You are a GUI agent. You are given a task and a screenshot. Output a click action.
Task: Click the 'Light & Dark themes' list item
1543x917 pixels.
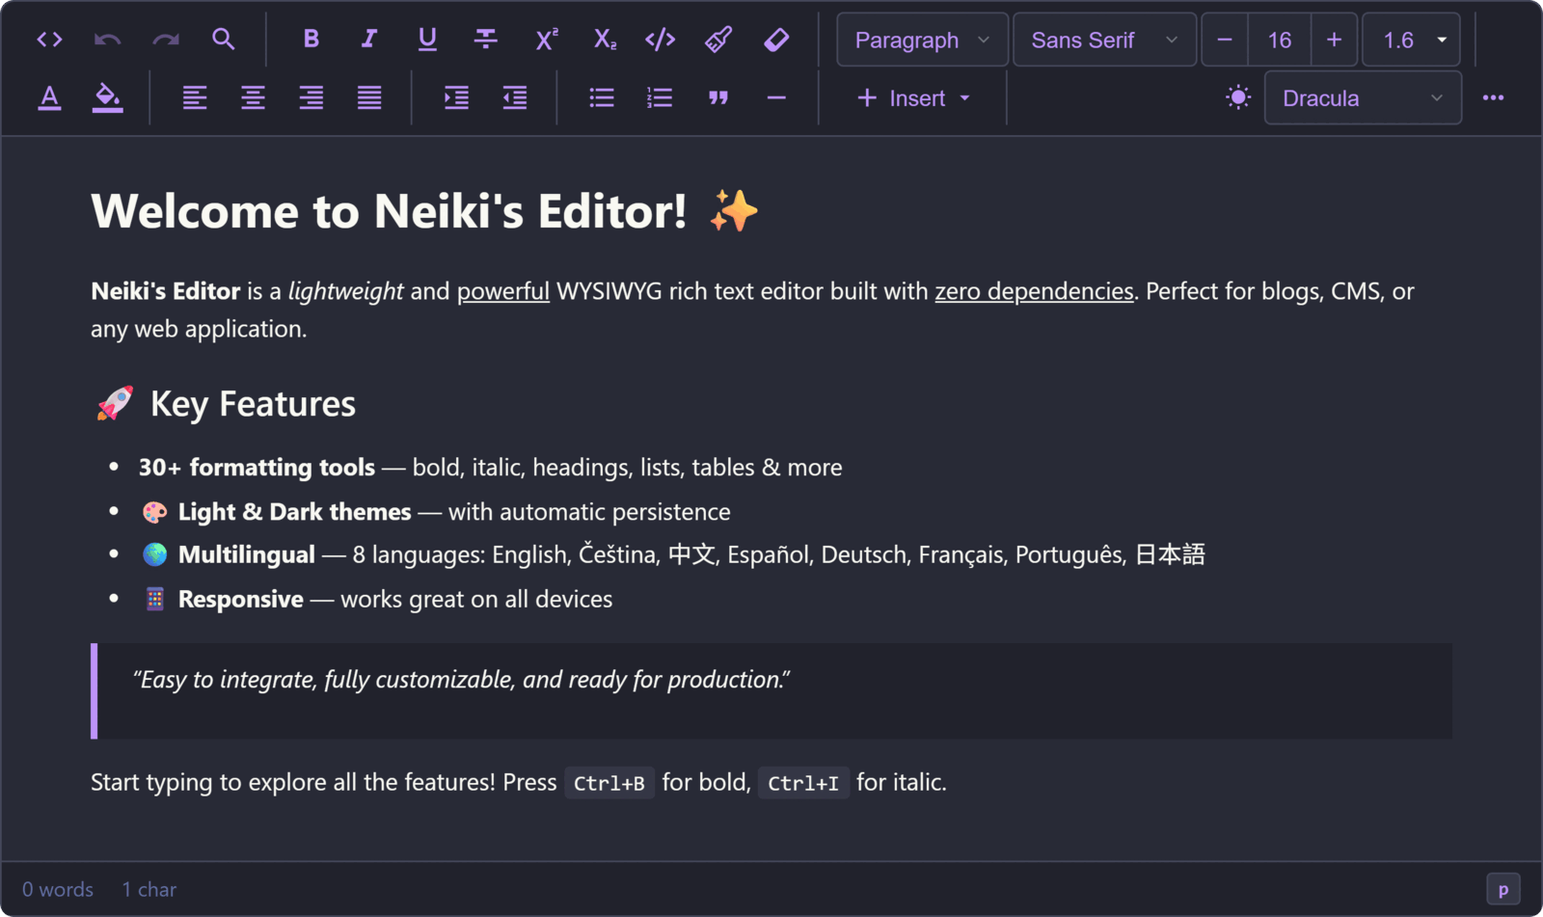coord(436,512)
